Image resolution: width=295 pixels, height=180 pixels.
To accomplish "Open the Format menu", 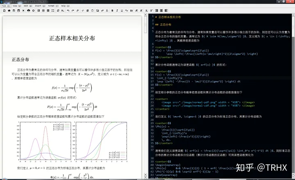I will click(x=53, y=6).
